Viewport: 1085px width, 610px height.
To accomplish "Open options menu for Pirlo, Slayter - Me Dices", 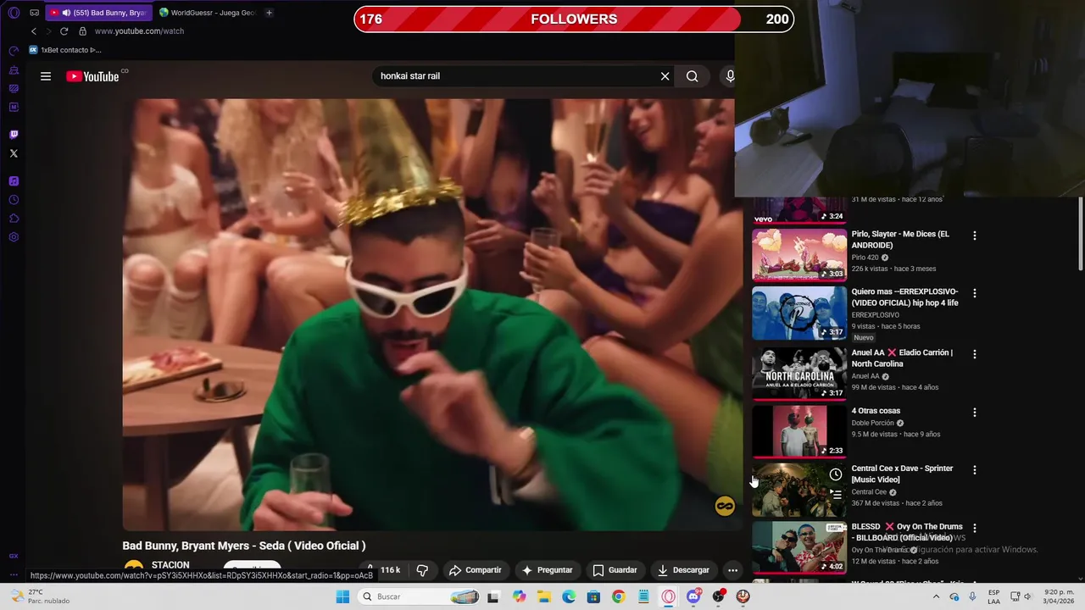I will tap(974, 236).
